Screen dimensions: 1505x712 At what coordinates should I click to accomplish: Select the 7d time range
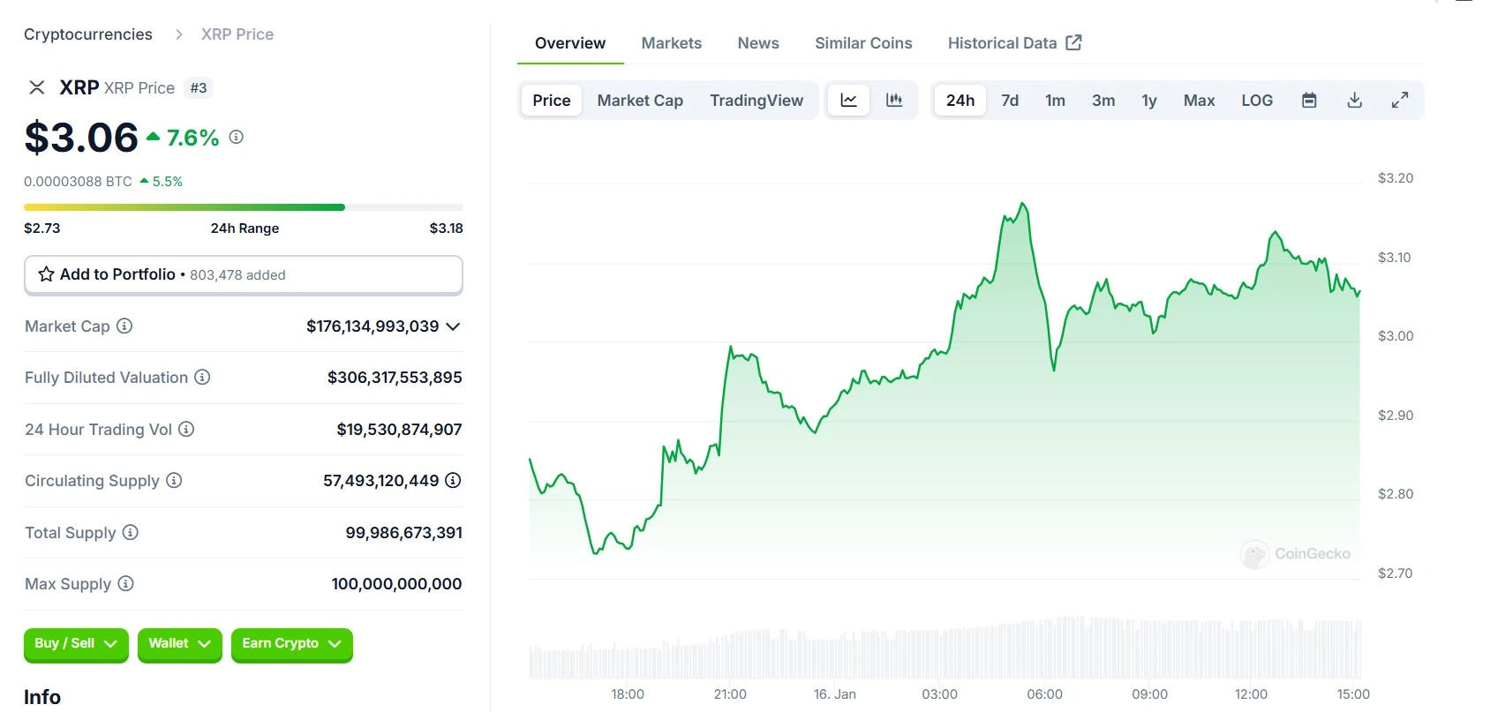click(x=1010, y=101)
